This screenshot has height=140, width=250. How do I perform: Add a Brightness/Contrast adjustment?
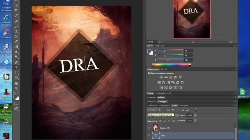pos(161,77)
